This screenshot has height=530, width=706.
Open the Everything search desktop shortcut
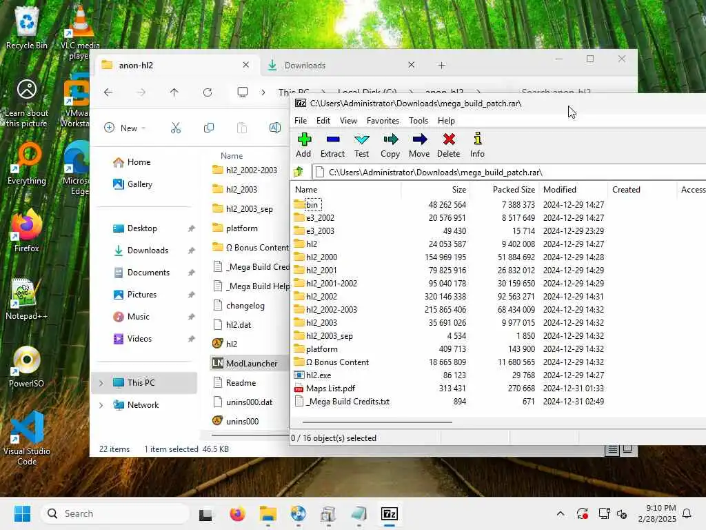click(x=27, y=164)
